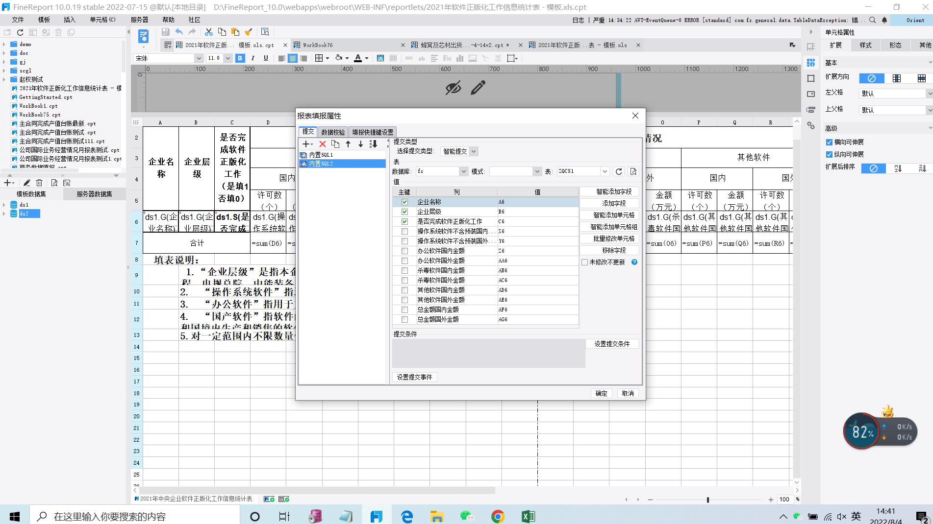This screenshot has width=933, height=524.
Task: Delete selected submit item with red X
Action: [x=322, y=144]
